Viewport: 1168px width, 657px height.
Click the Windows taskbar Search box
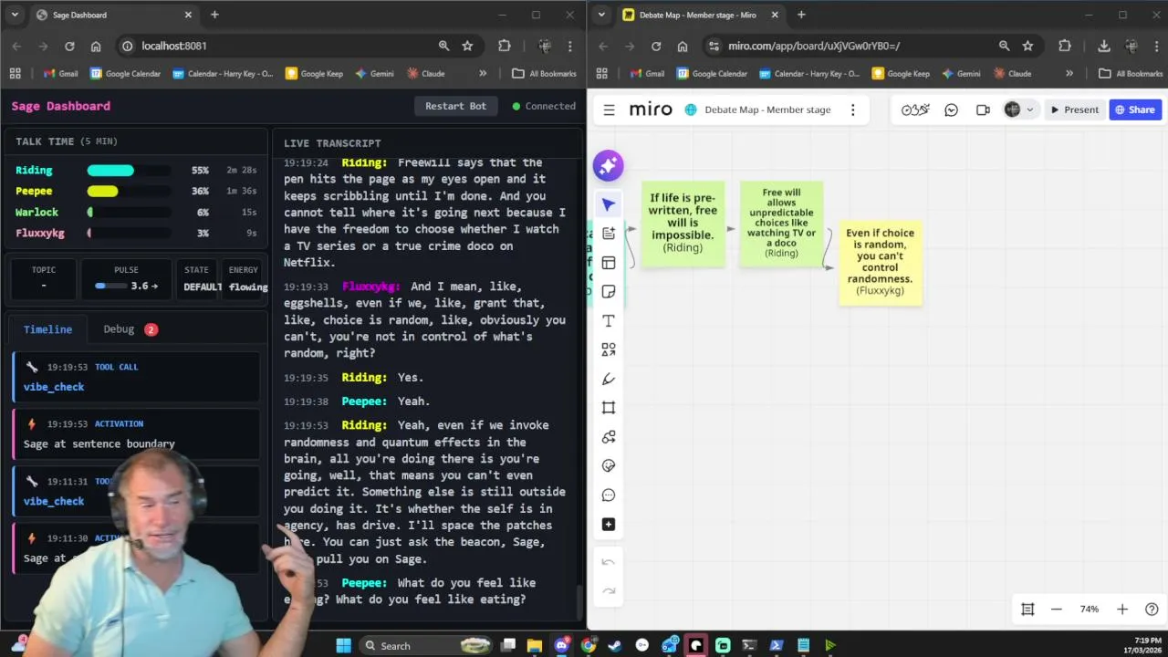point(426,645)
